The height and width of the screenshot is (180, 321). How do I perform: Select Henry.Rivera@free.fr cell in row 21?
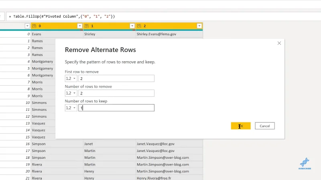click(x=169, y=178)
